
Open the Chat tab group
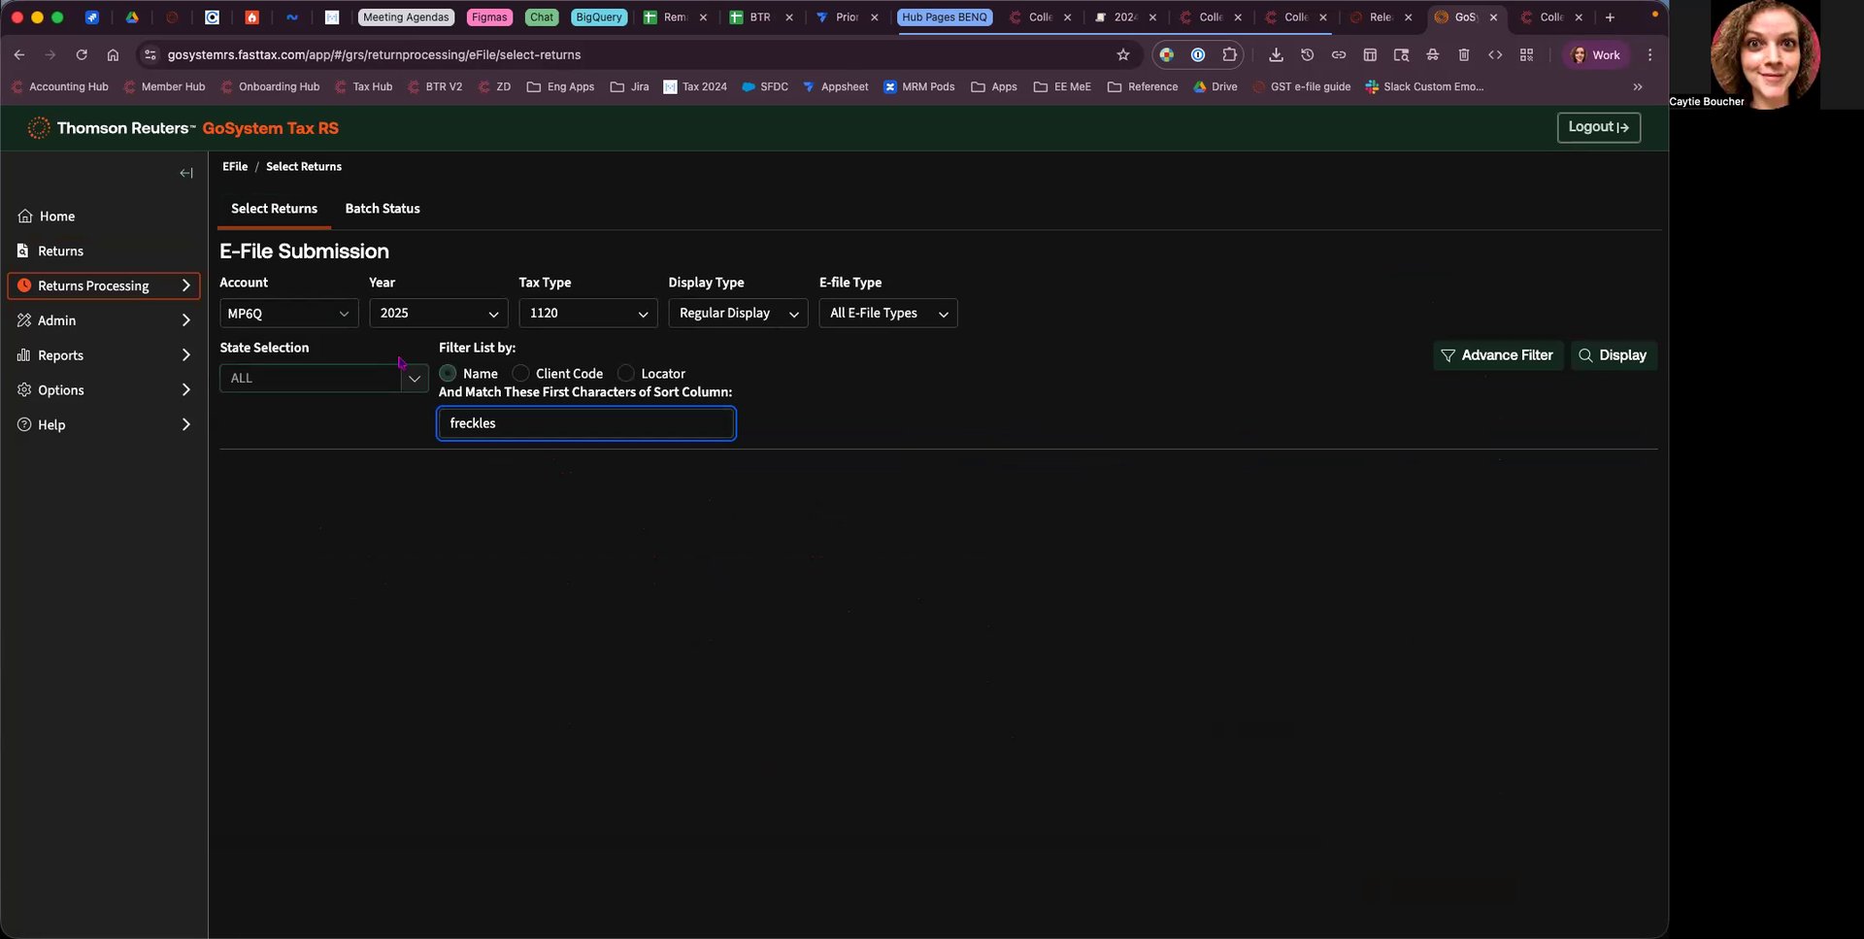[542, 17]
